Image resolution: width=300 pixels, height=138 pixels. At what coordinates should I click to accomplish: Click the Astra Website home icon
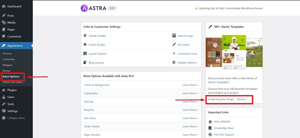coord(210,122)
